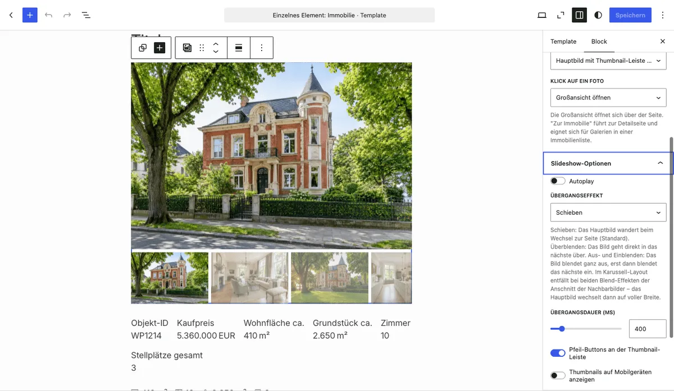Open the template title command bar

[329, 15]
